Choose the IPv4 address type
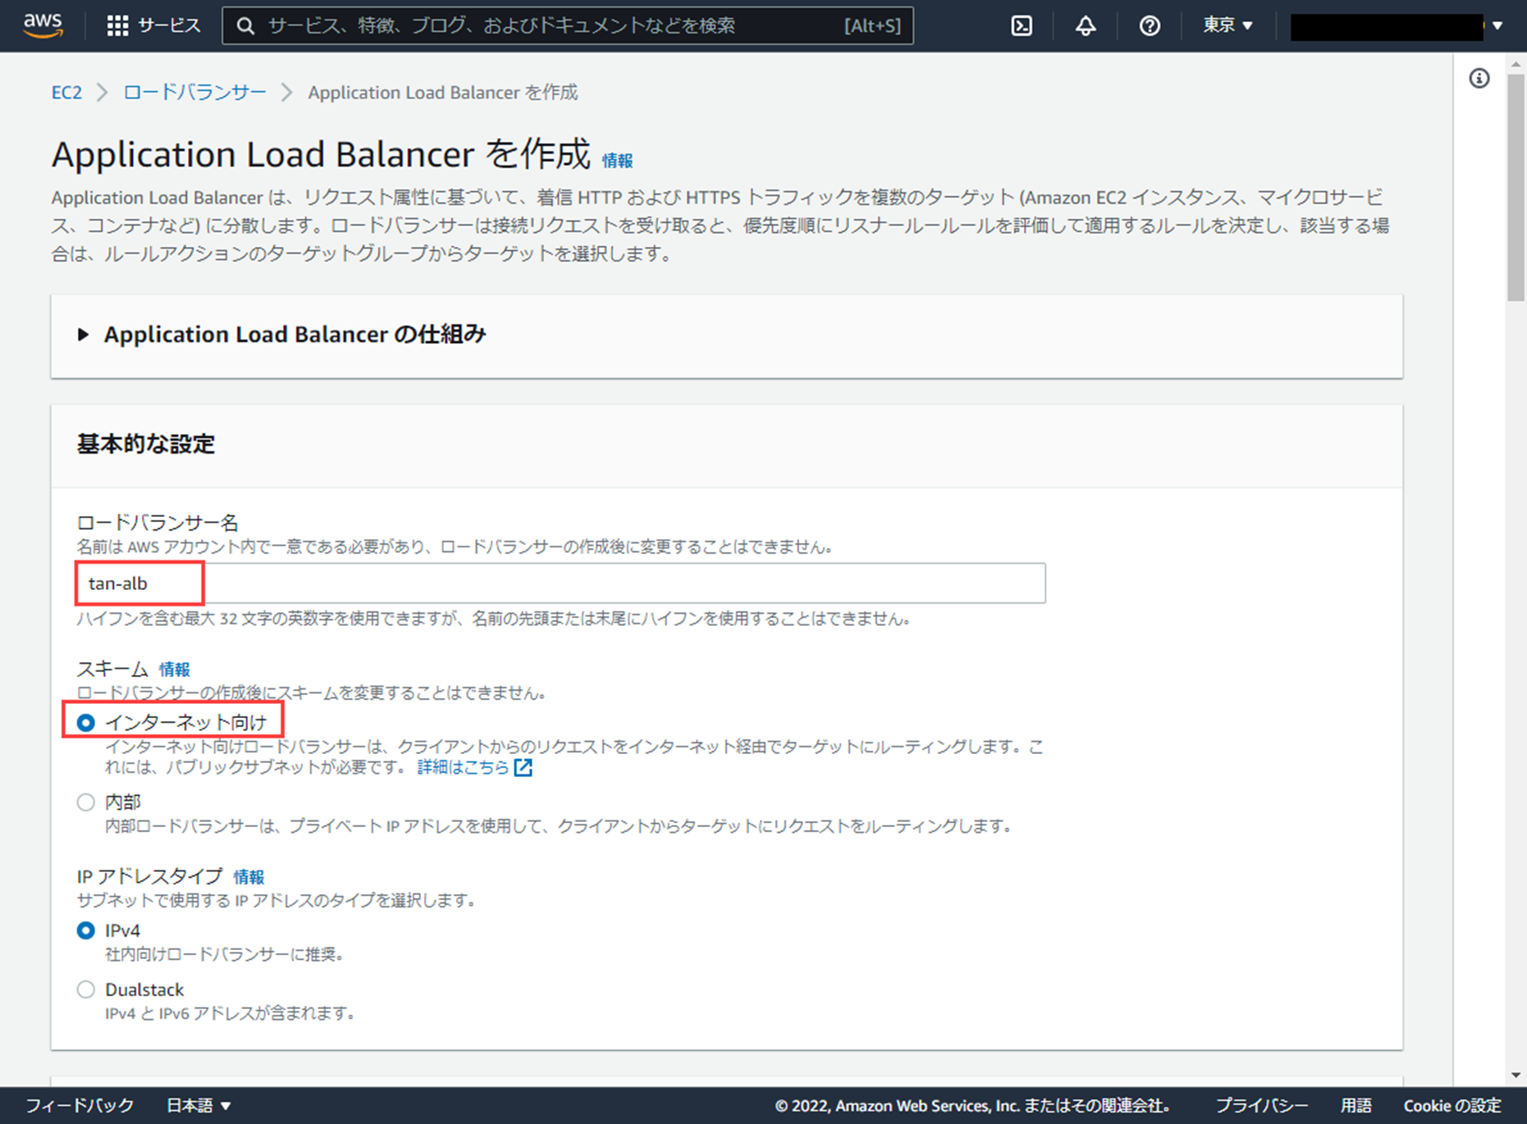The image size is (1527, 1124). click(86, 931)
